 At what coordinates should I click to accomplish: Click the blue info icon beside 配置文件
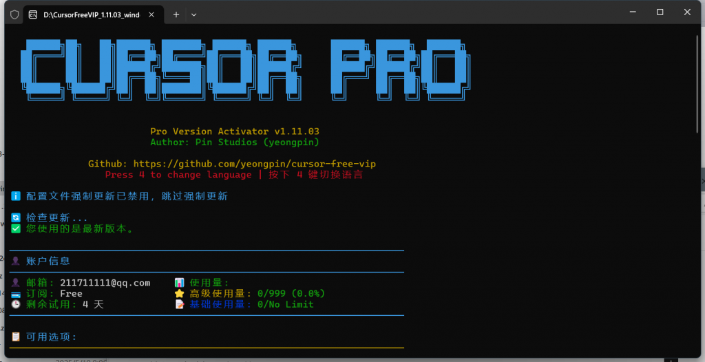(16, 196)
